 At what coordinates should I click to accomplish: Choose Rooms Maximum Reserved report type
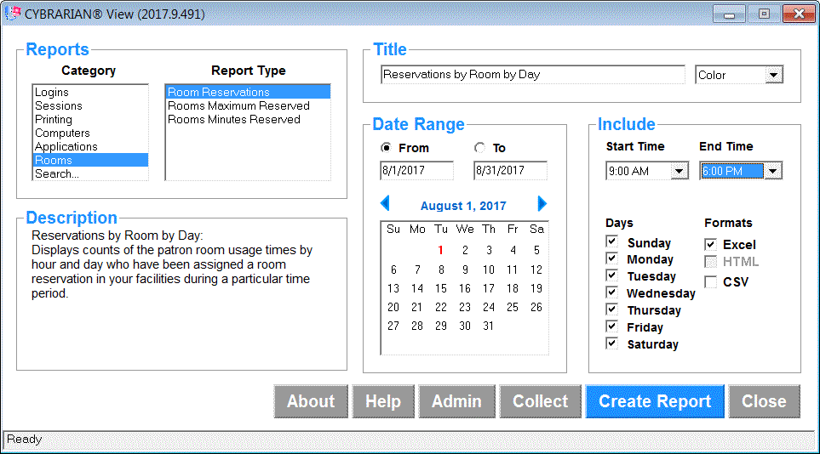(x=238, y=106)
